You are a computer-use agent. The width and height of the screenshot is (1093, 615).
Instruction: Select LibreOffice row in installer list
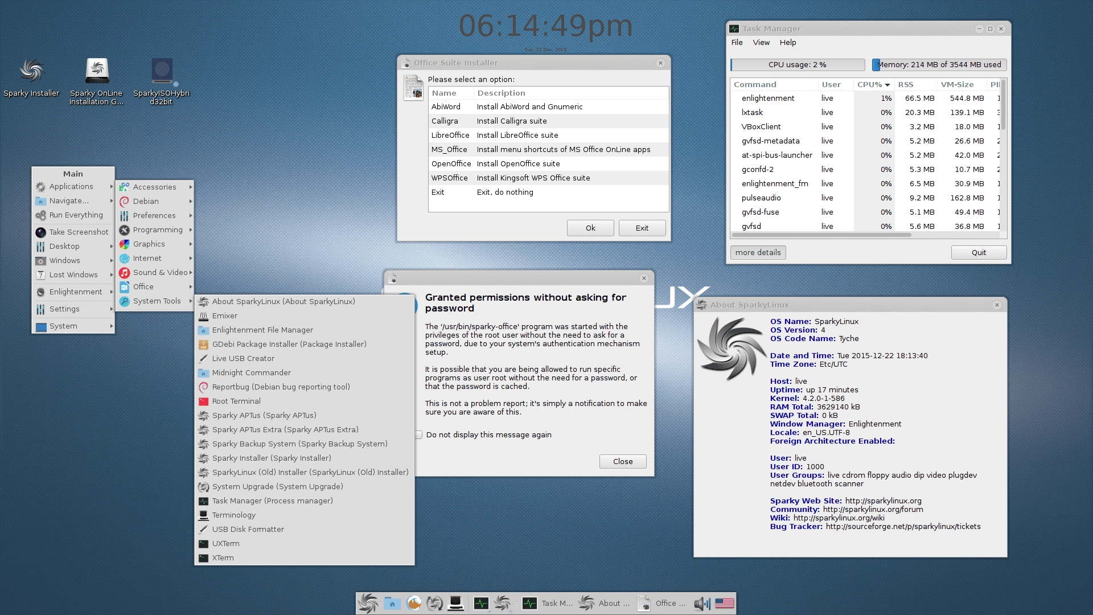[549, 135]
